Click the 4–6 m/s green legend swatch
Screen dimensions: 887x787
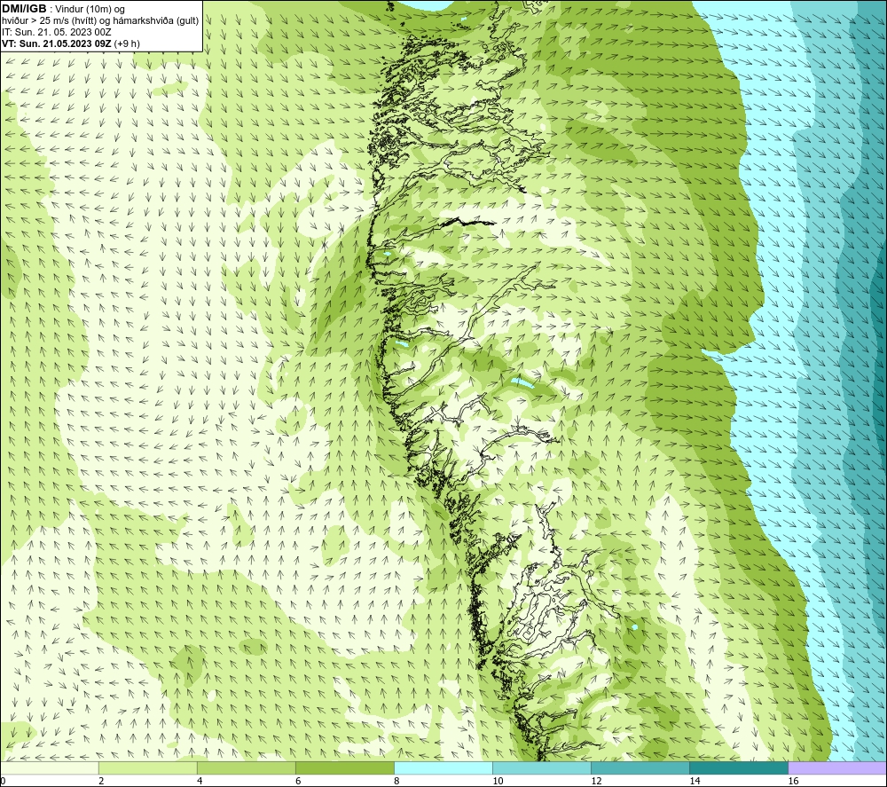click(x=247, y=767)
